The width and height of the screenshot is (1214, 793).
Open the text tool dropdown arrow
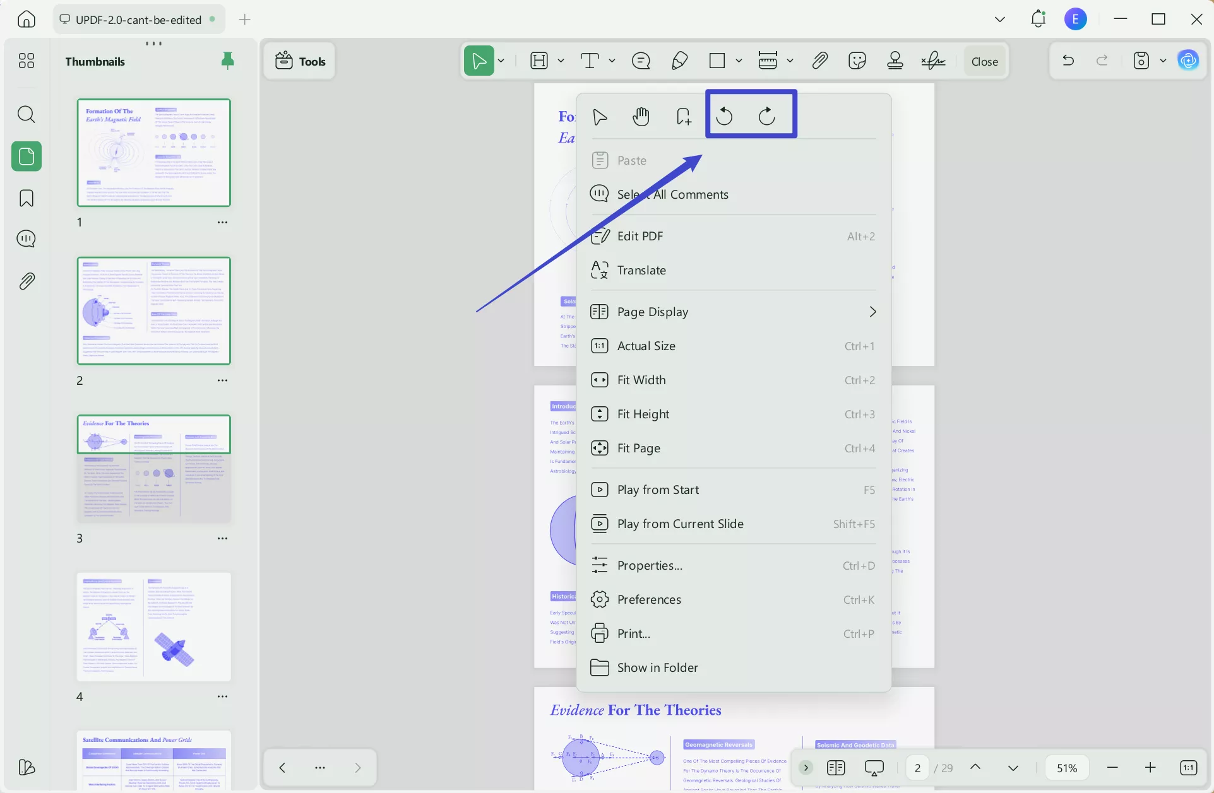click(612, 61)
